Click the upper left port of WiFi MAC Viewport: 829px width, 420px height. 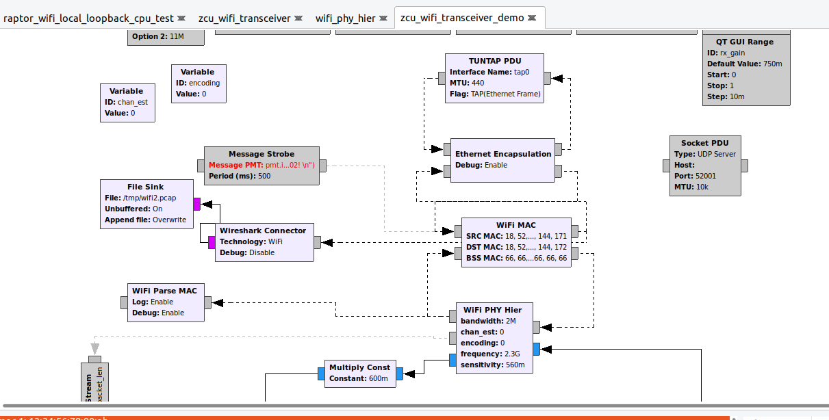[x=458, y=230]
